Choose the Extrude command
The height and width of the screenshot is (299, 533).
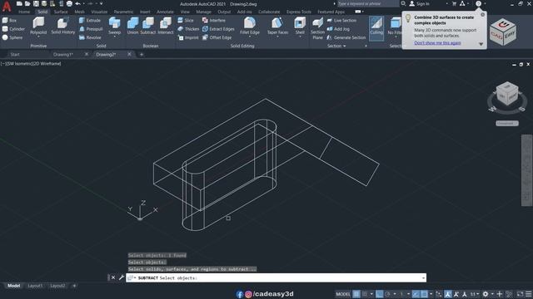90,20
